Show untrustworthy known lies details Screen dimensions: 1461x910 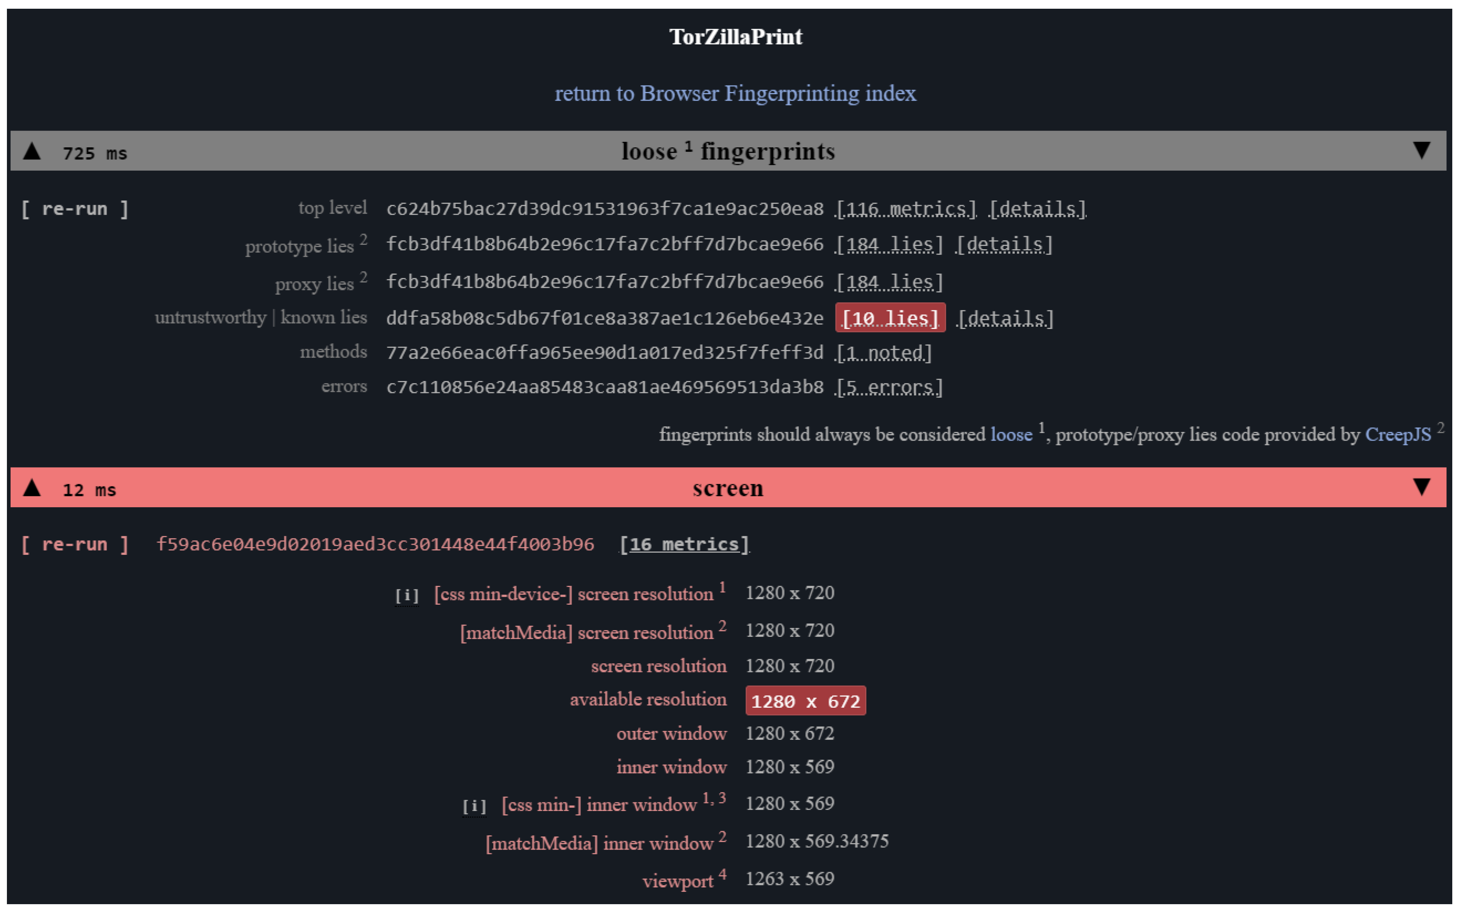[x=1005, y=318]
